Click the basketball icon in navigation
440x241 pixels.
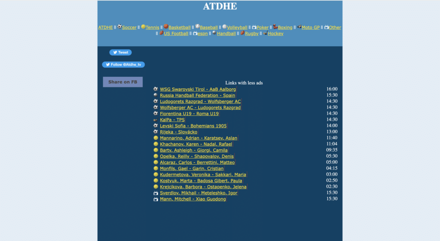coord(166,26)
